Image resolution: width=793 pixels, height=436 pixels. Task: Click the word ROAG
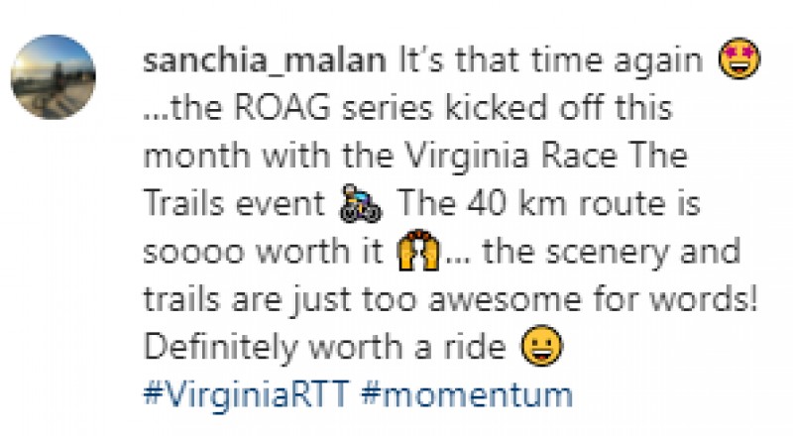pyautogui.click(x=283, y=108)
